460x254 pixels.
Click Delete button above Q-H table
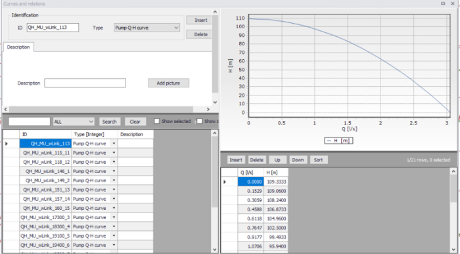click(x=257, y=160)
